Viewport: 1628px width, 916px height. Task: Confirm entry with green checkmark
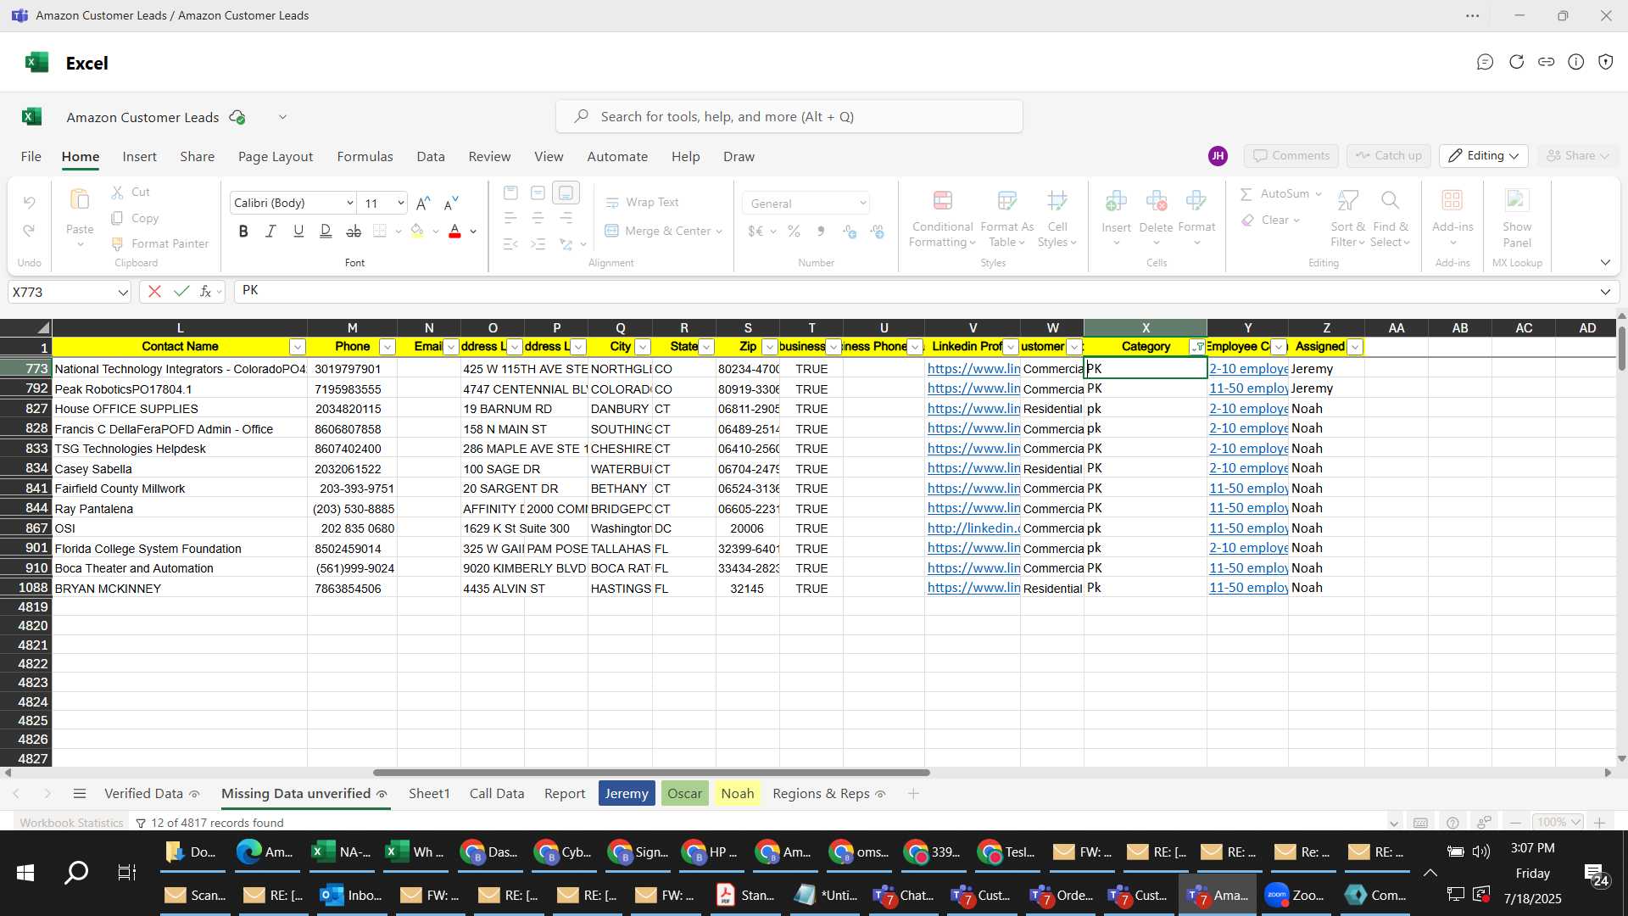coord(181,292)
